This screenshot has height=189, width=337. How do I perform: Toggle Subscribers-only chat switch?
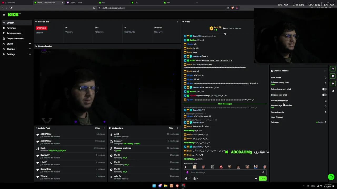pos(324,89)
